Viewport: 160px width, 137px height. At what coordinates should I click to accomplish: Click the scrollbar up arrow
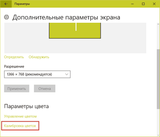(158, 24)
